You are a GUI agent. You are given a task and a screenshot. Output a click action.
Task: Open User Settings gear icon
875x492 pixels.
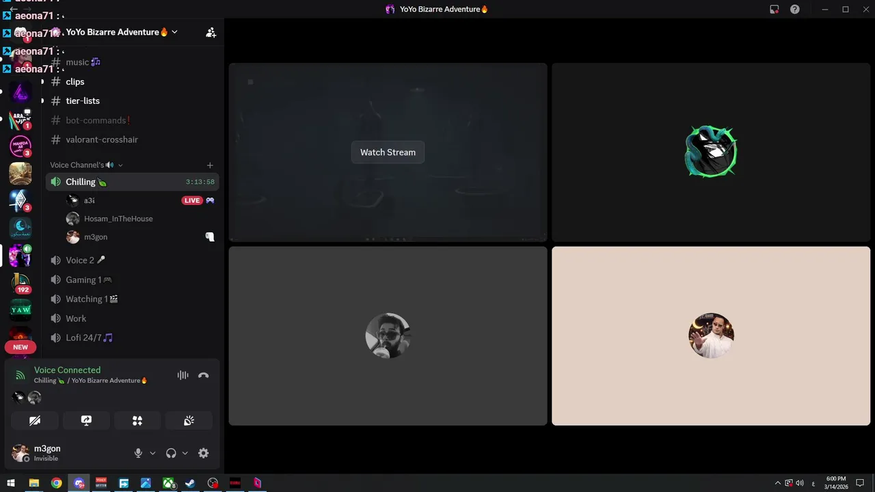[x=203, y=453]
